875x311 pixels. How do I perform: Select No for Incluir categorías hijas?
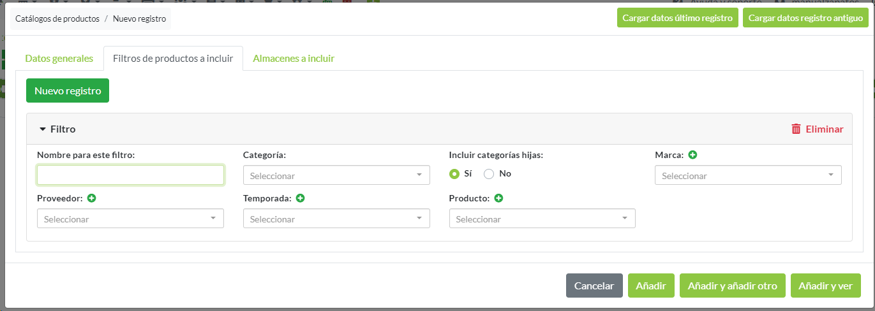tap(489, 174)
